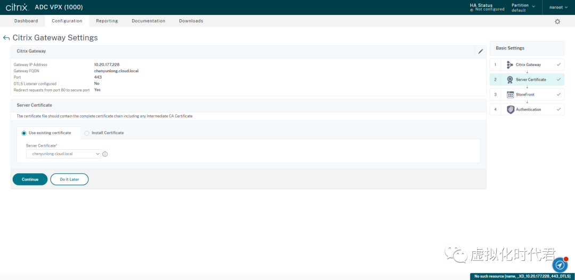
Task: Open the compass help assistant button
Action: click(x=560, y=265)
